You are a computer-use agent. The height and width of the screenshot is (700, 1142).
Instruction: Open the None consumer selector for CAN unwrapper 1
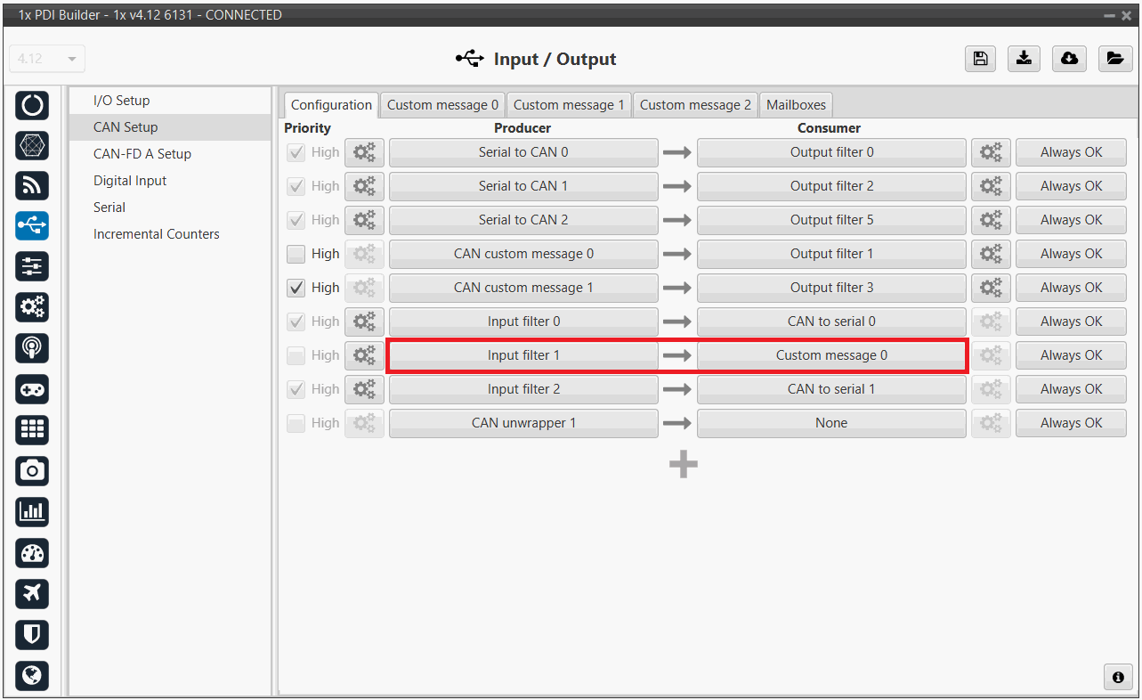click(x=830, y=423)
